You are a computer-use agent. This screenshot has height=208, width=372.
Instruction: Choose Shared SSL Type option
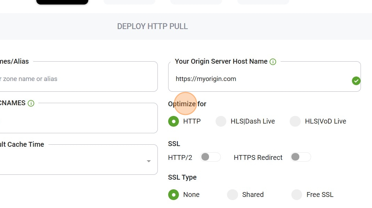[x=232, y=195]
